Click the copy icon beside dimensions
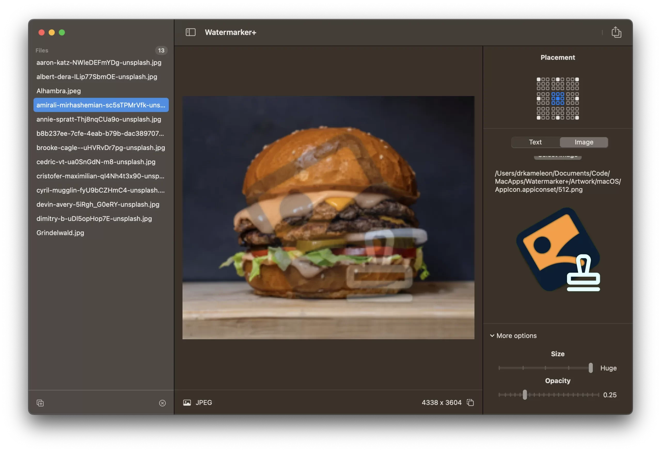 470,402
